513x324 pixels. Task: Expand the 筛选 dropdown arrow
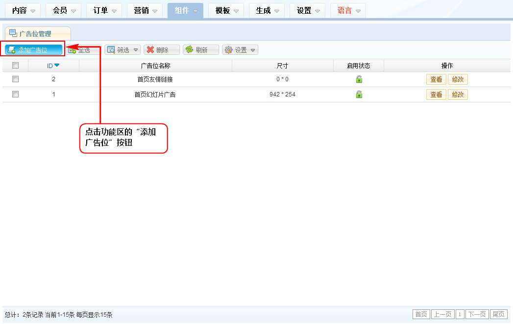136,50
